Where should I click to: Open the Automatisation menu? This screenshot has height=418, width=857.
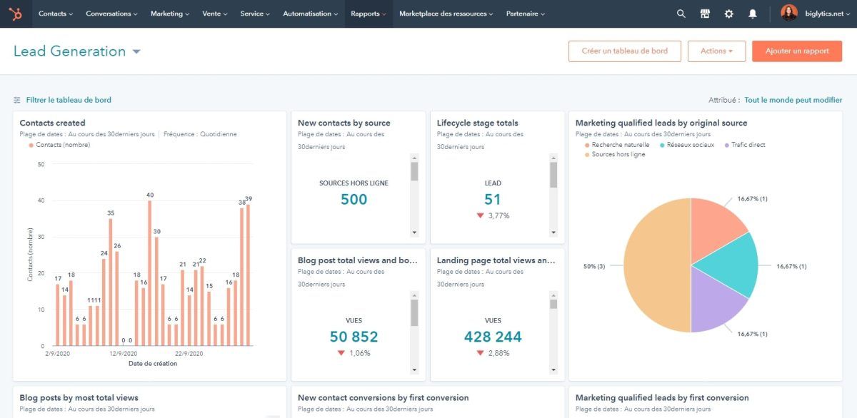coord(309,13)
